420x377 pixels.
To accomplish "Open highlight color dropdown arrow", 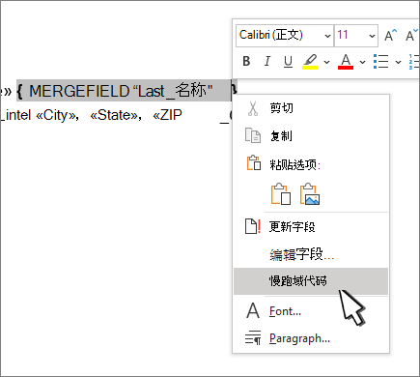I will click(x=326, y=62).
